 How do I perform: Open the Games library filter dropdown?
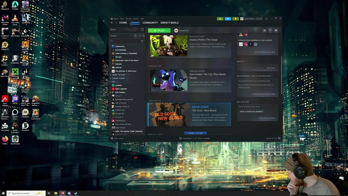click(x=121, y=36)
